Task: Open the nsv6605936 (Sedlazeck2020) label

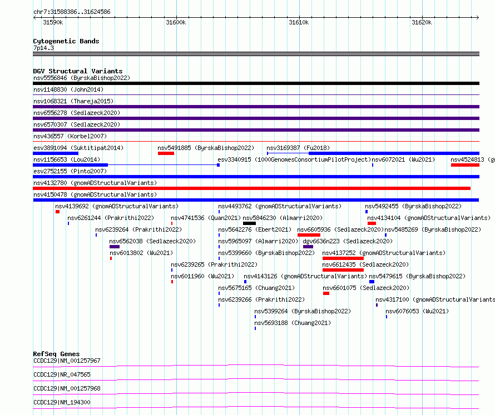Action: click(x=340, y=229)
